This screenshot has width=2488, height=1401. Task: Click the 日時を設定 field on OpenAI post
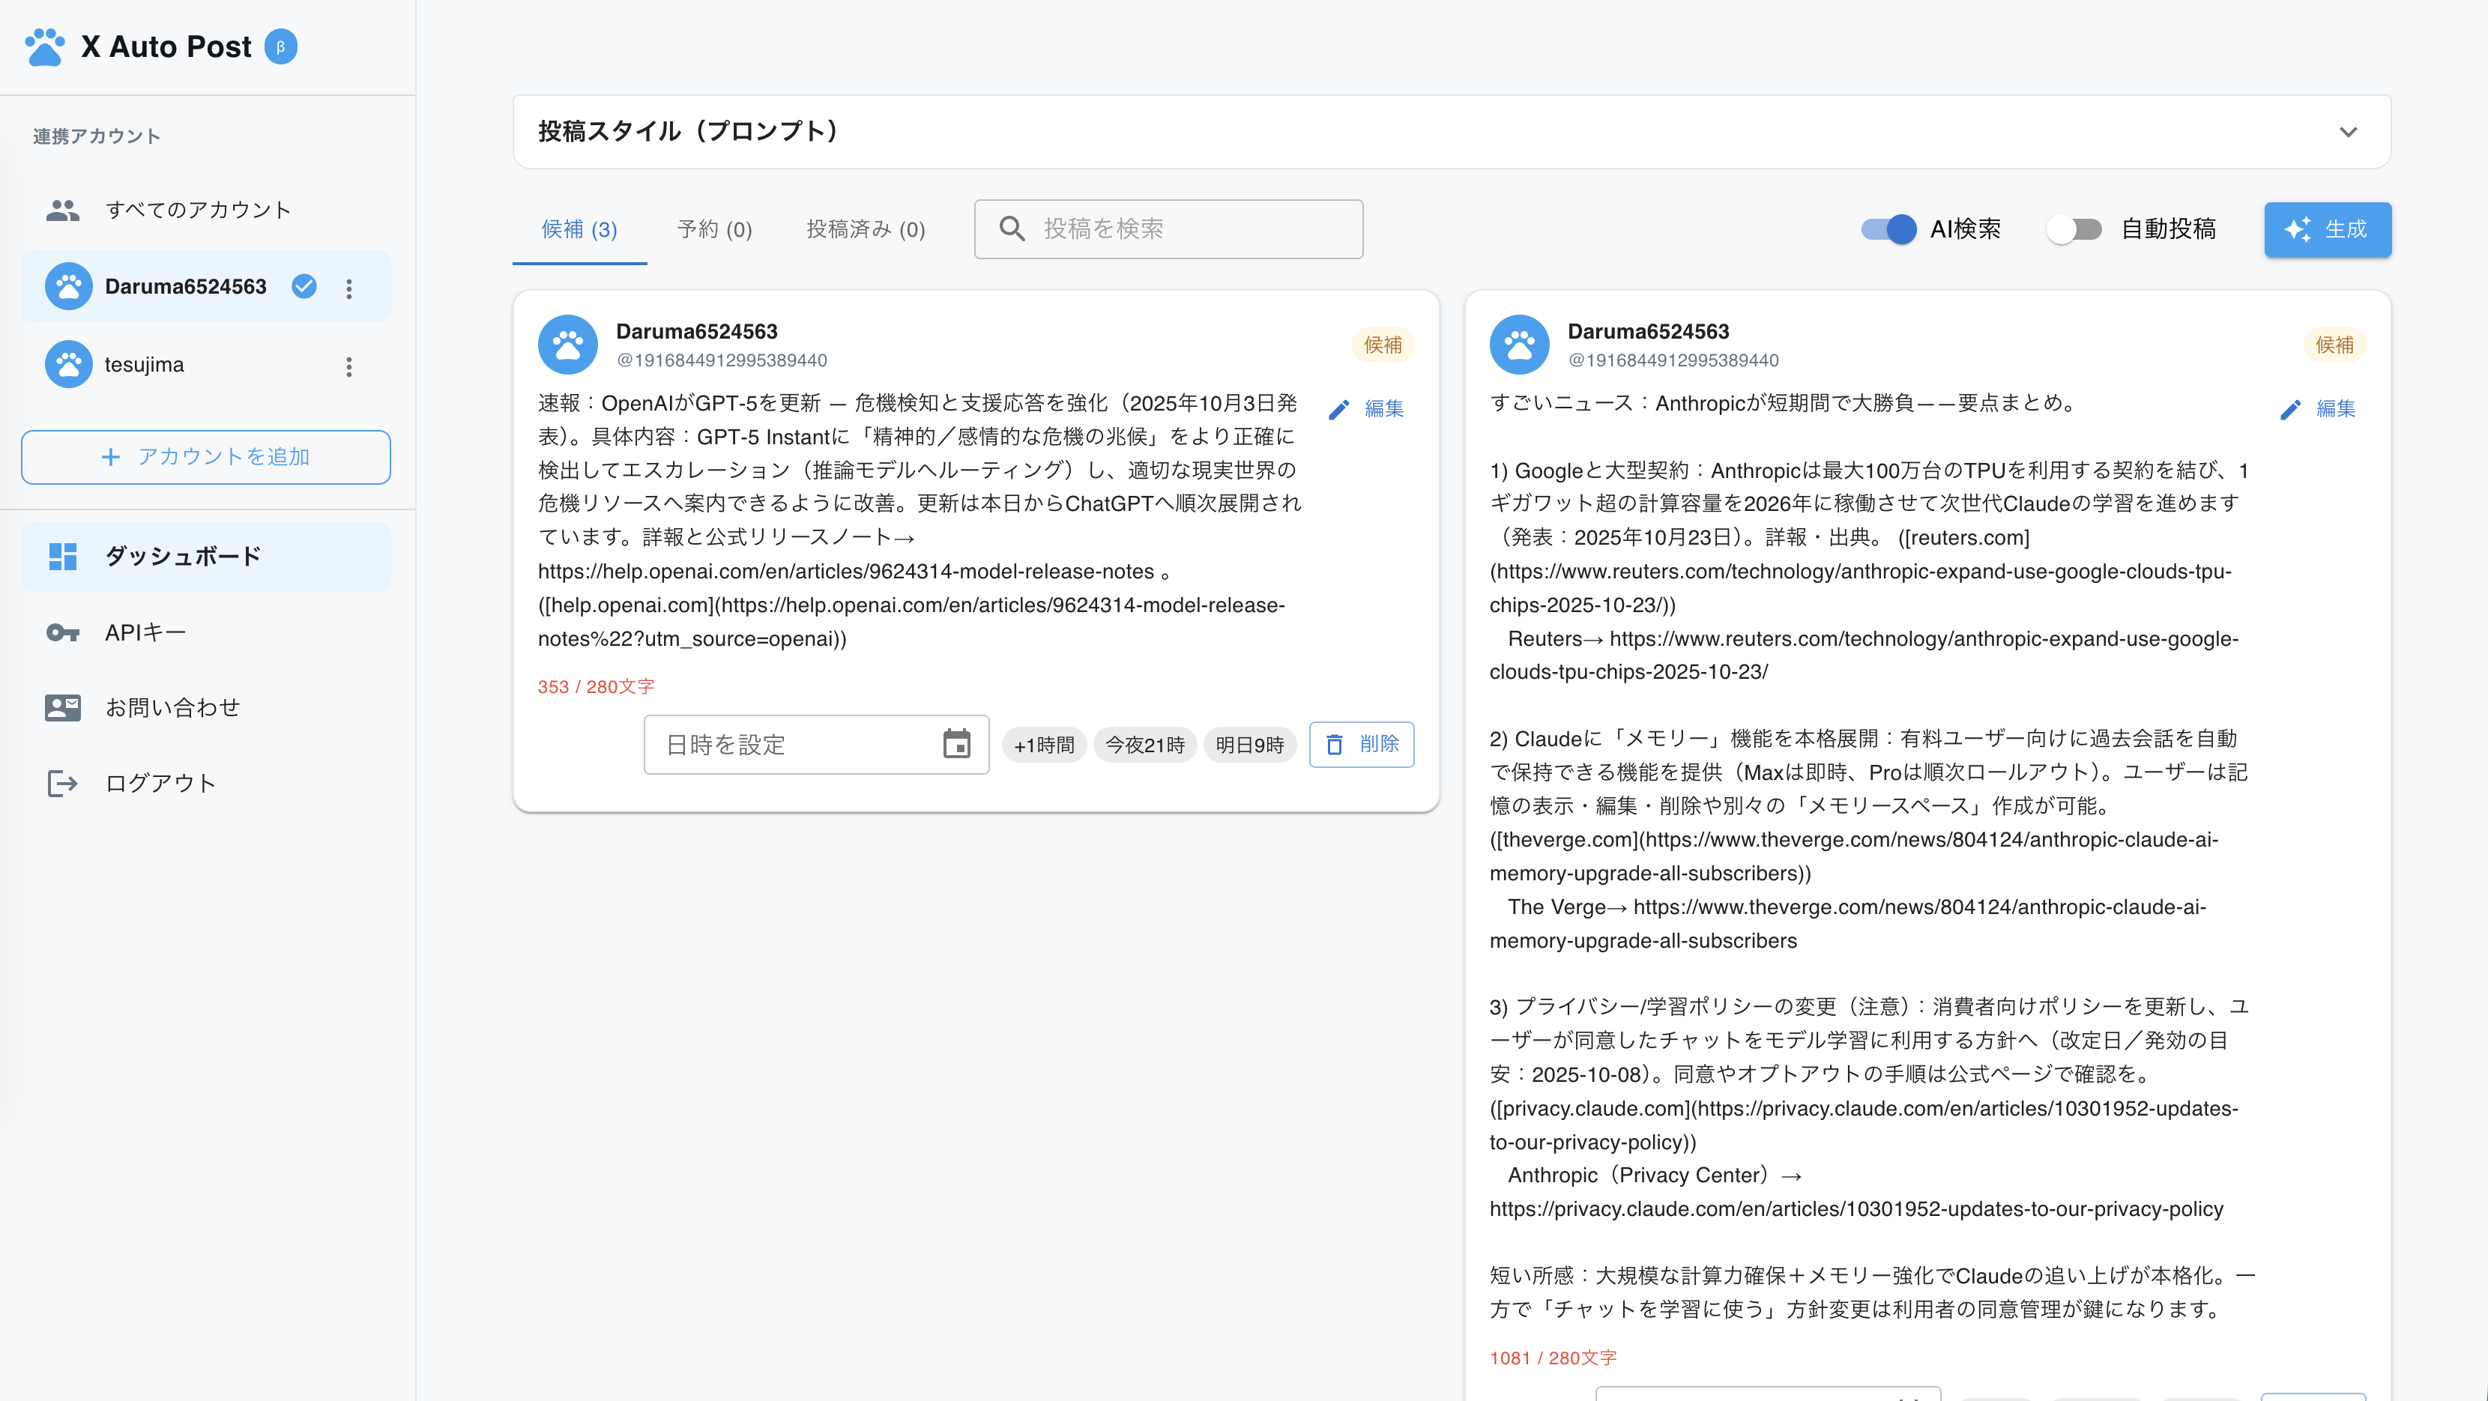(816, 745)
